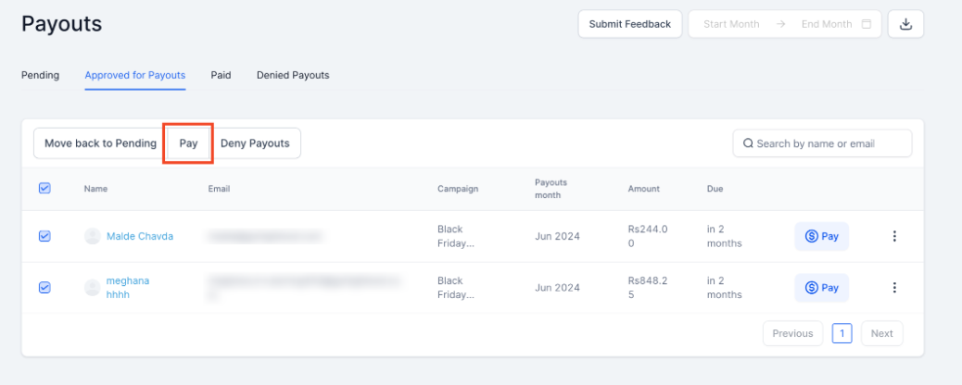
Task: Pick the Start Month date field
Action: pos(731,24)
